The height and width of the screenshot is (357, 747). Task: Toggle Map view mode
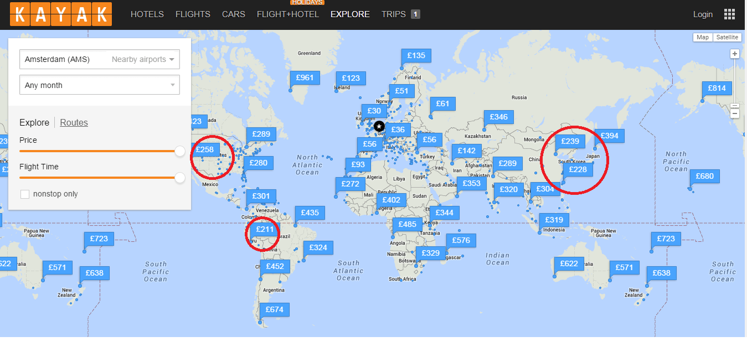point(702,37)
